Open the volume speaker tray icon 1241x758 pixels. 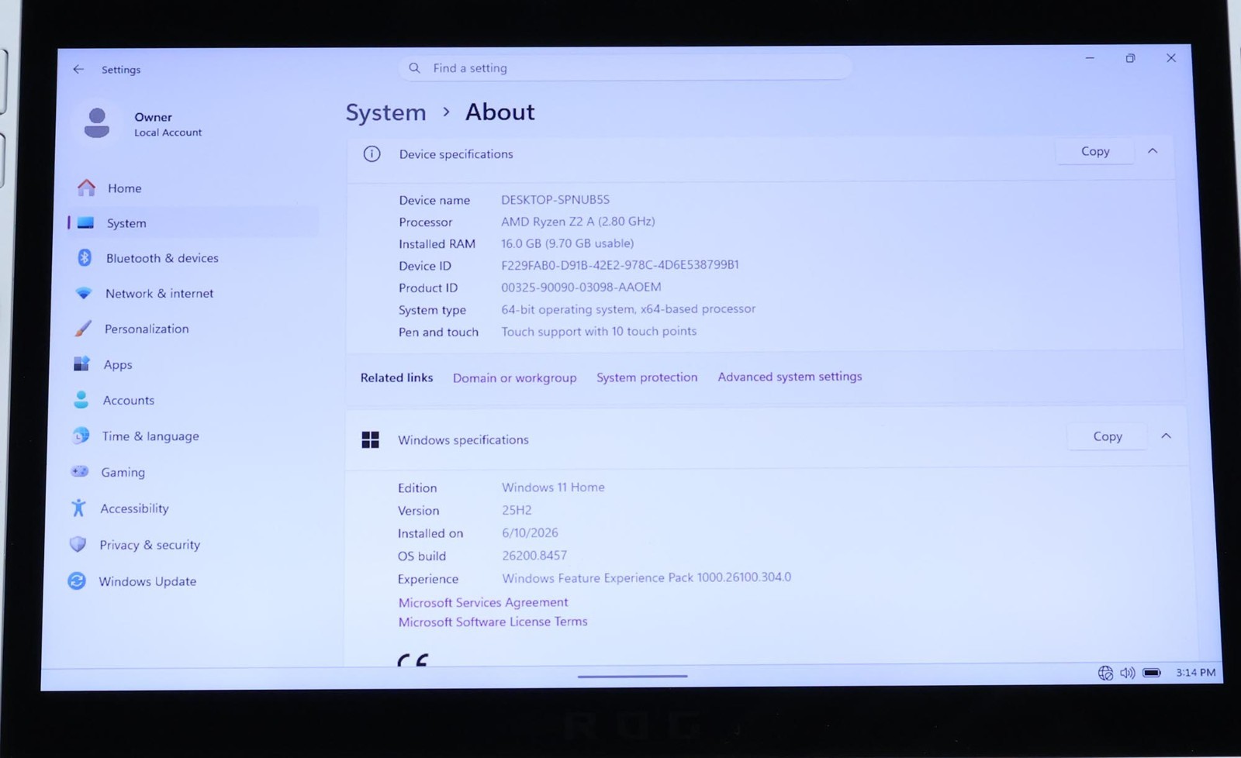(x=1127, y=673)
